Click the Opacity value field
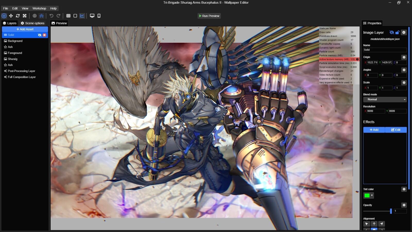 pos(400,211)
